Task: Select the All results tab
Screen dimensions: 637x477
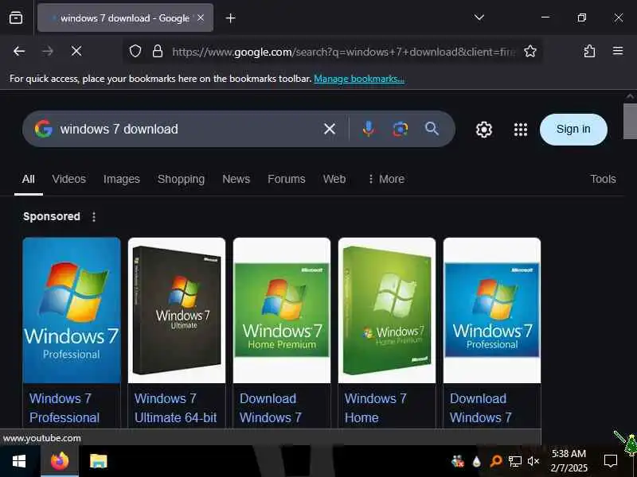Action: coord(29,179)
